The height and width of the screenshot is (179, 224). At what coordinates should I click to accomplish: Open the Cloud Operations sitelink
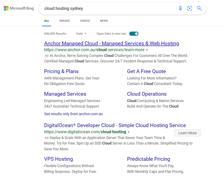point(147,94)
